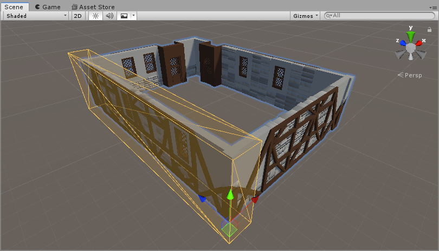439x251 pixels.
Task: Open the Gizmos dropdown menu
Action: click(306, 16)
